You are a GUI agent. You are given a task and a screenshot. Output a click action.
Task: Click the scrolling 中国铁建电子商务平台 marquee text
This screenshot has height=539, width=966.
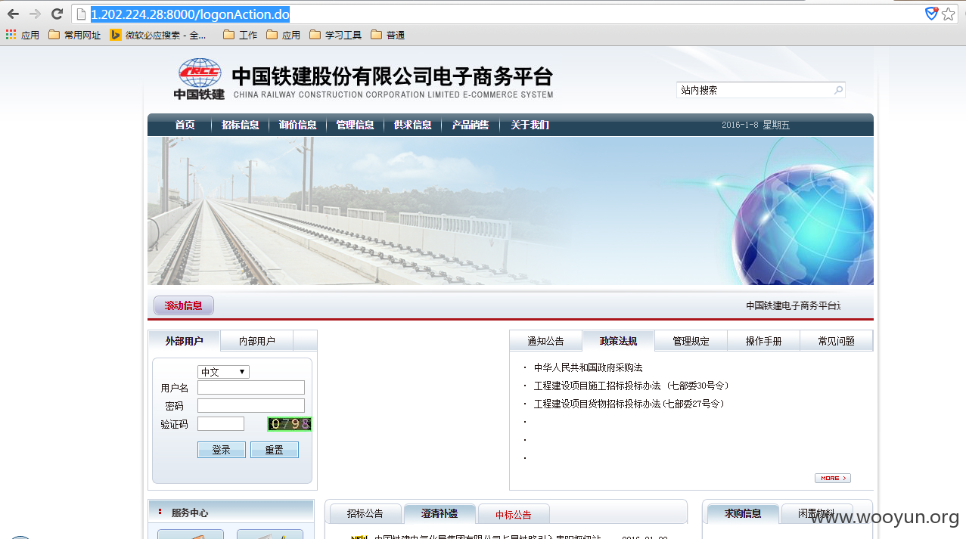[x=793, y=305]
